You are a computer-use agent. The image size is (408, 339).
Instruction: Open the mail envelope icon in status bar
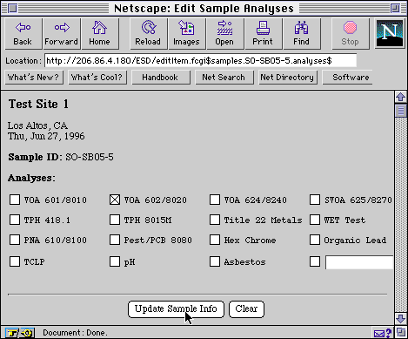(x=378, y=333)
